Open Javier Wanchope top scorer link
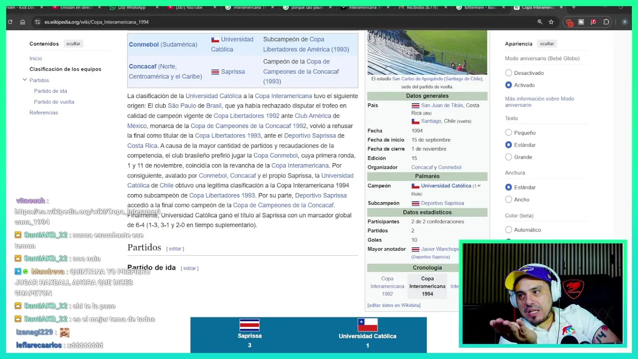This screenshot has height=359, width=638. coord(440,249)
